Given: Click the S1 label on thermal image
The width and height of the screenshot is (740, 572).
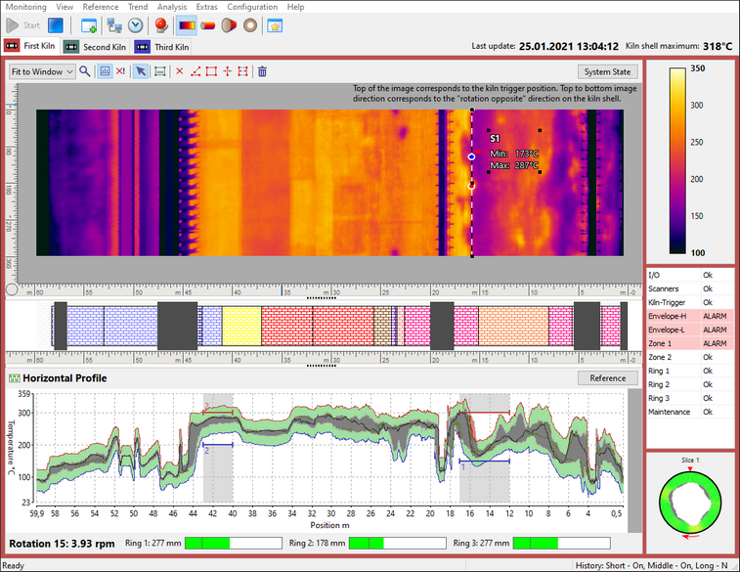Looking at the screenshot, I should tap(494, 138).
